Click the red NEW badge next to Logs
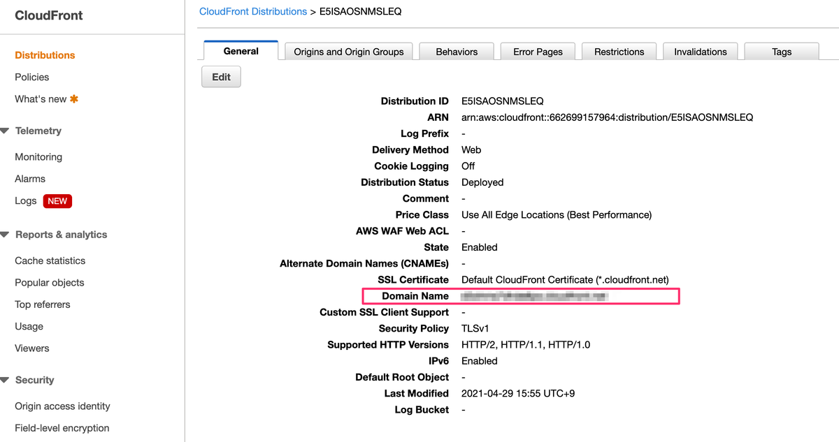839x442 pixels. (57, 201)
